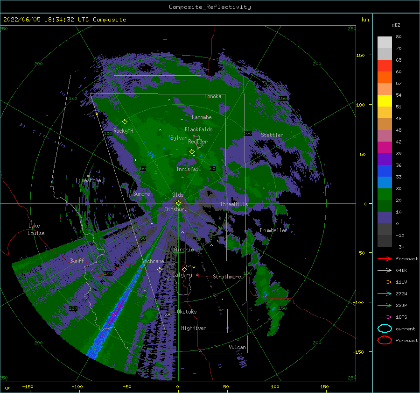Click the cyan current ellipse icon

pos(385,329)
